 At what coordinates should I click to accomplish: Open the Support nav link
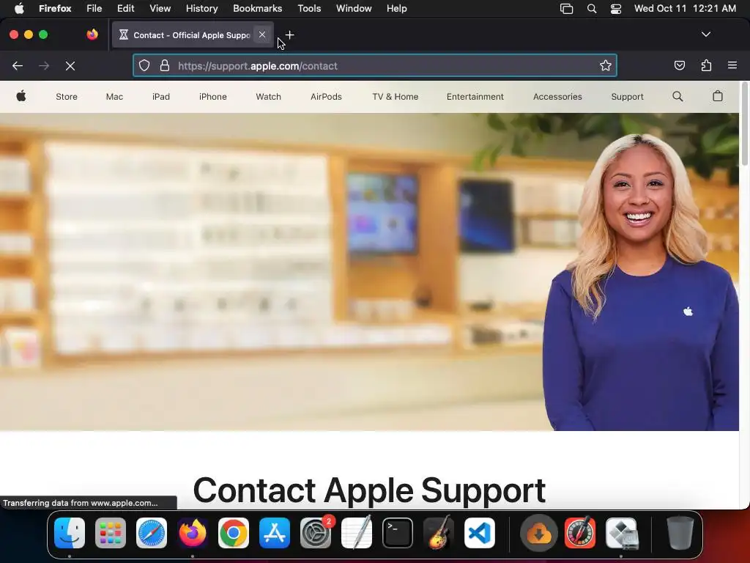pyautogui.click(x=627, y=97)
